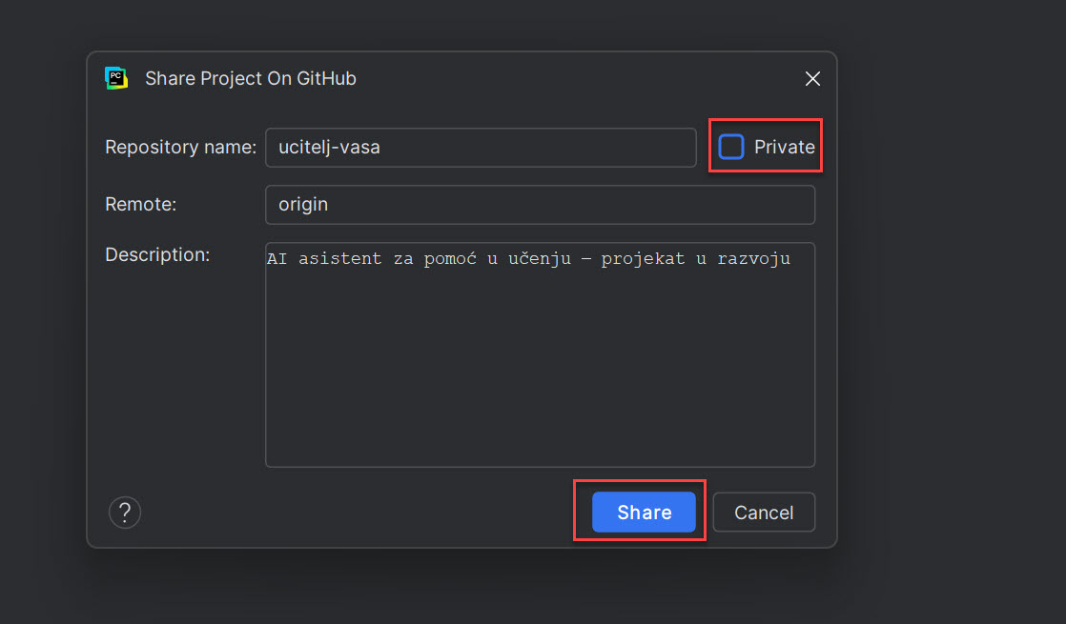Click the Cancel button

click(x=763, y=512)
